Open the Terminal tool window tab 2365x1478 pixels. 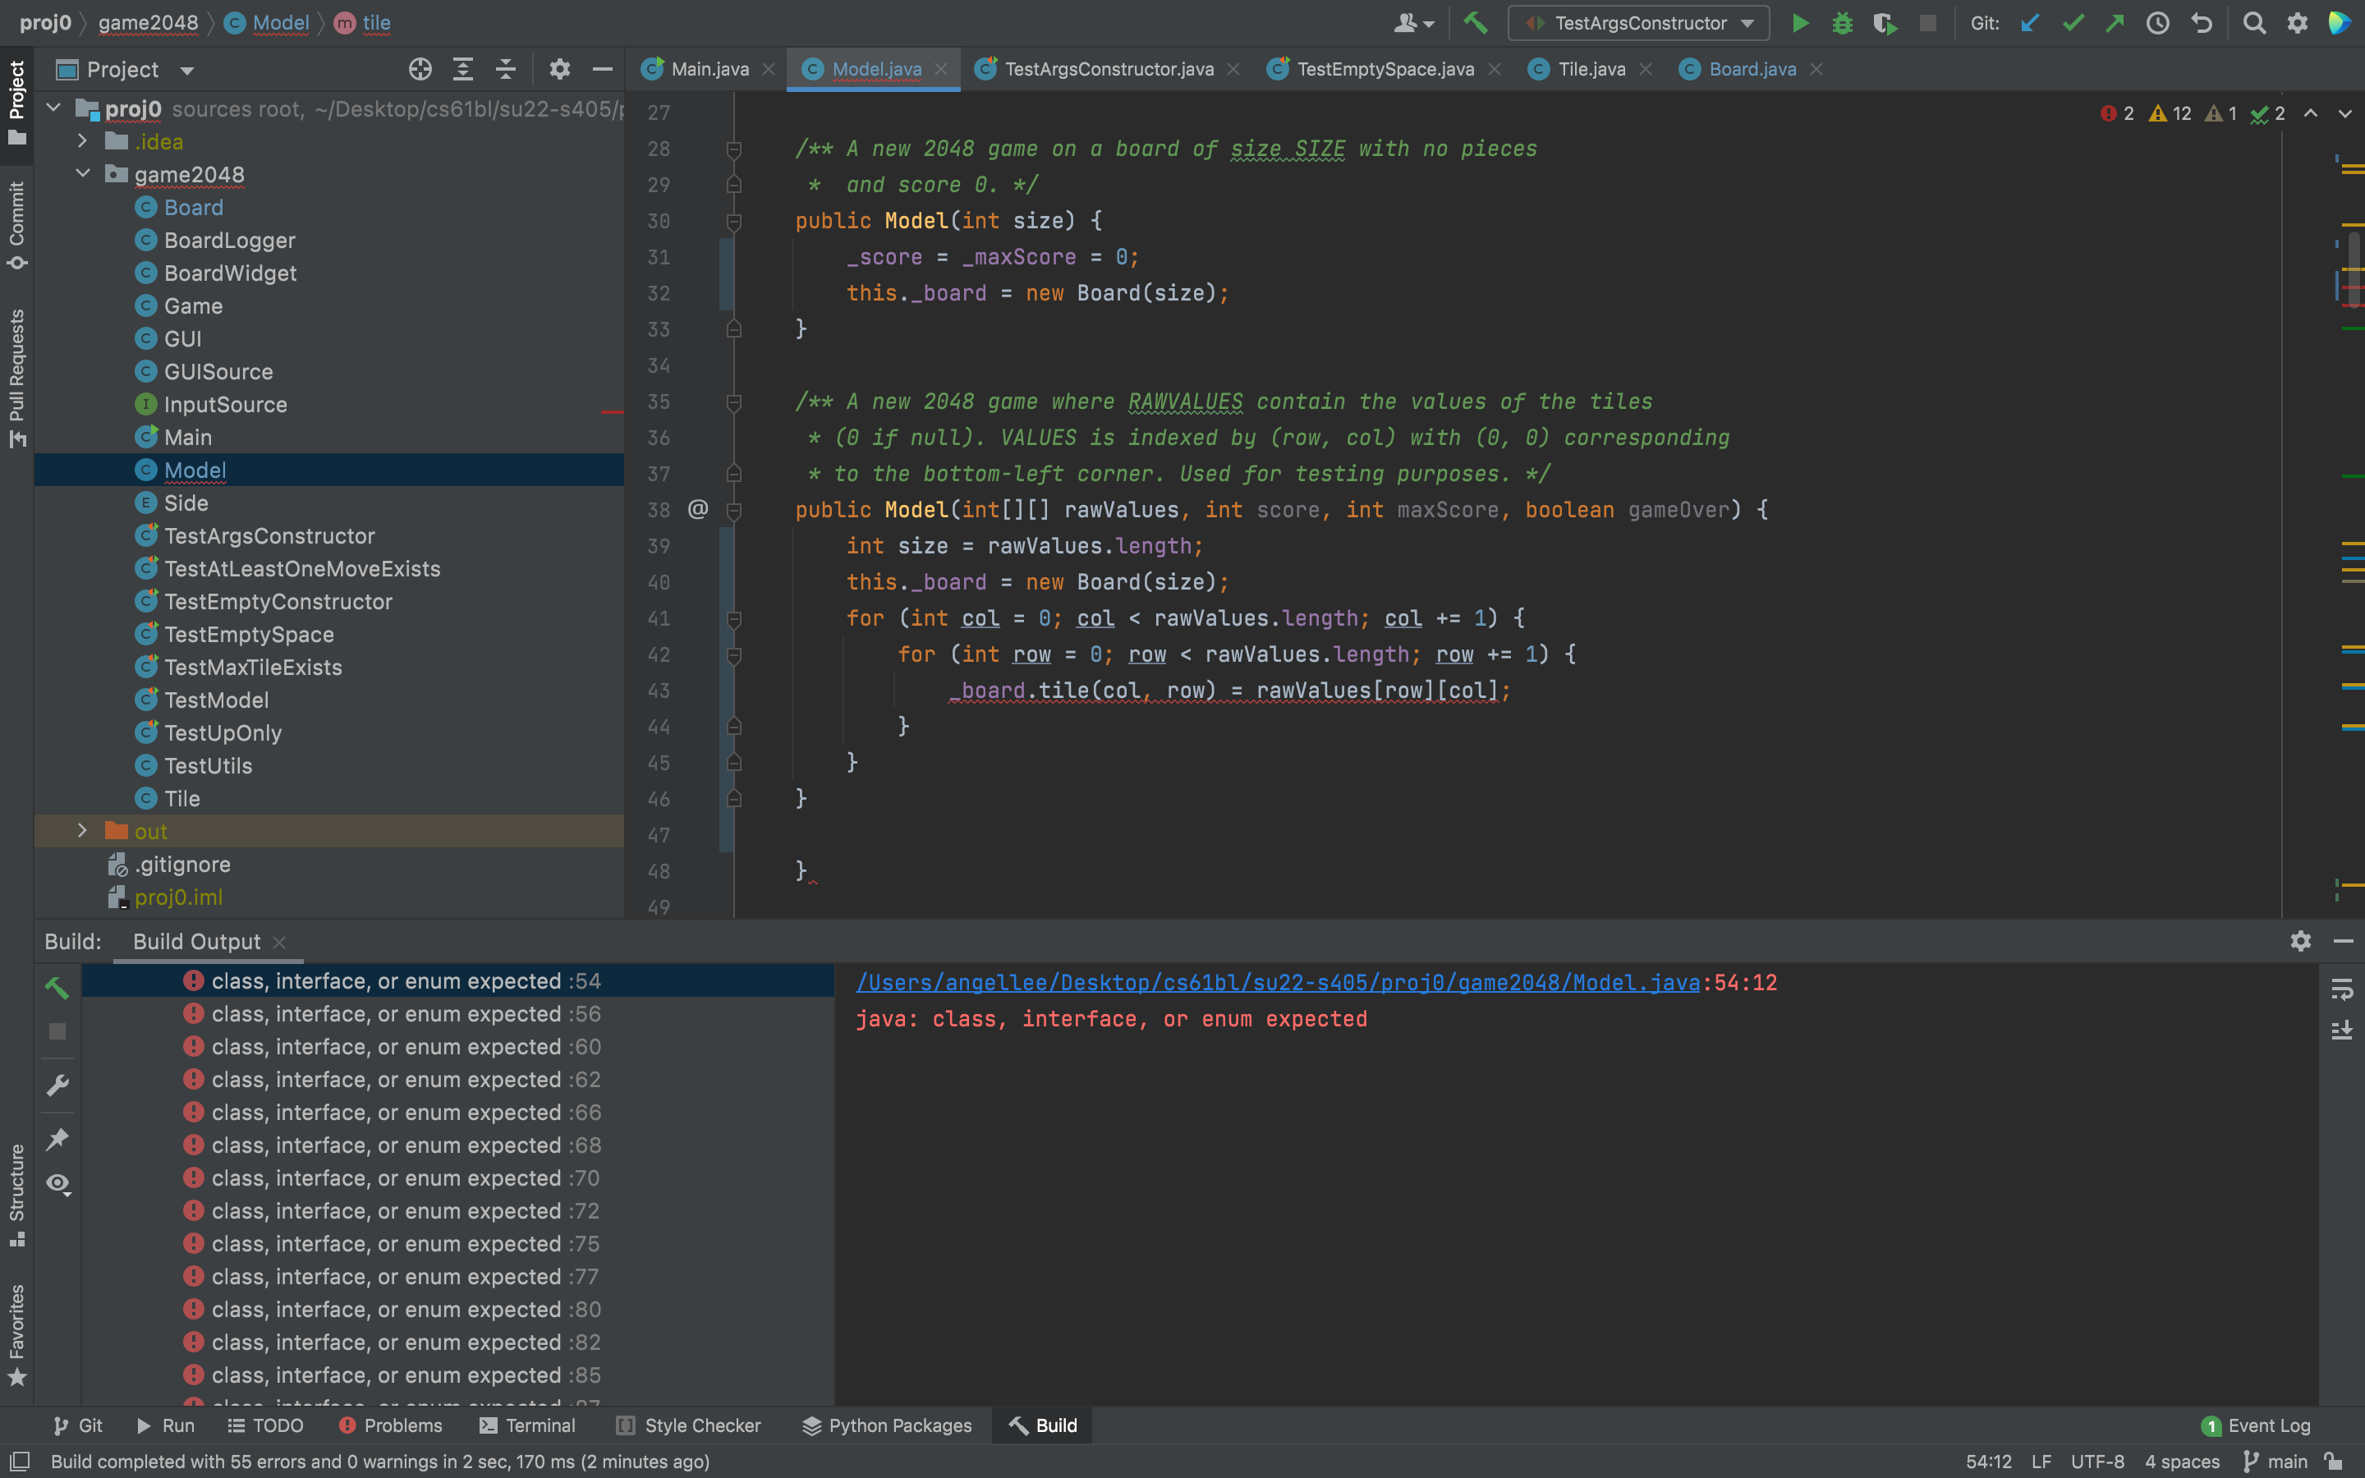click(x=528, y=1425)
